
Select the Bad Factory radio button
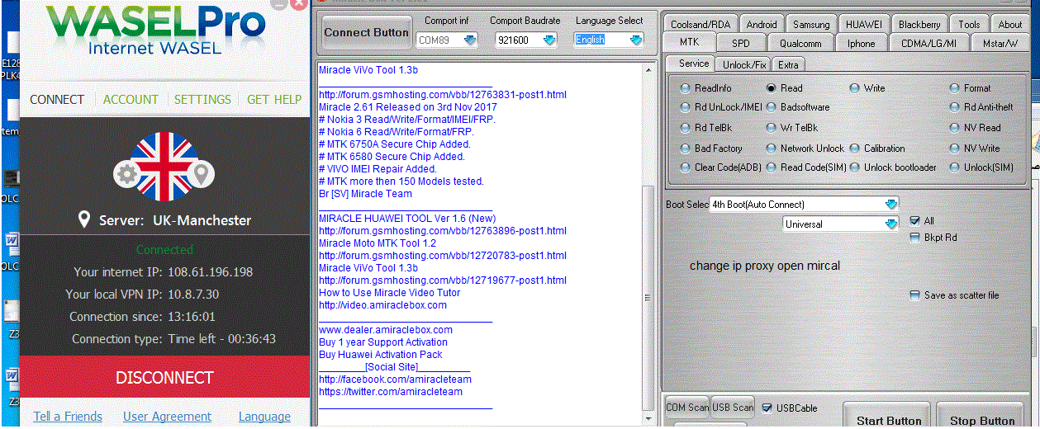coord(686,148)
